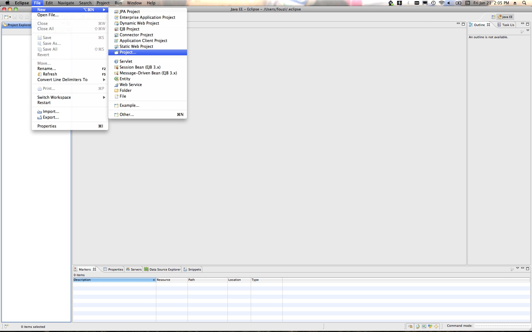Open the Data Source Explorer tab
Image resolution: width=532 pixels, height=332 pixels.
(x=162, y=269)
